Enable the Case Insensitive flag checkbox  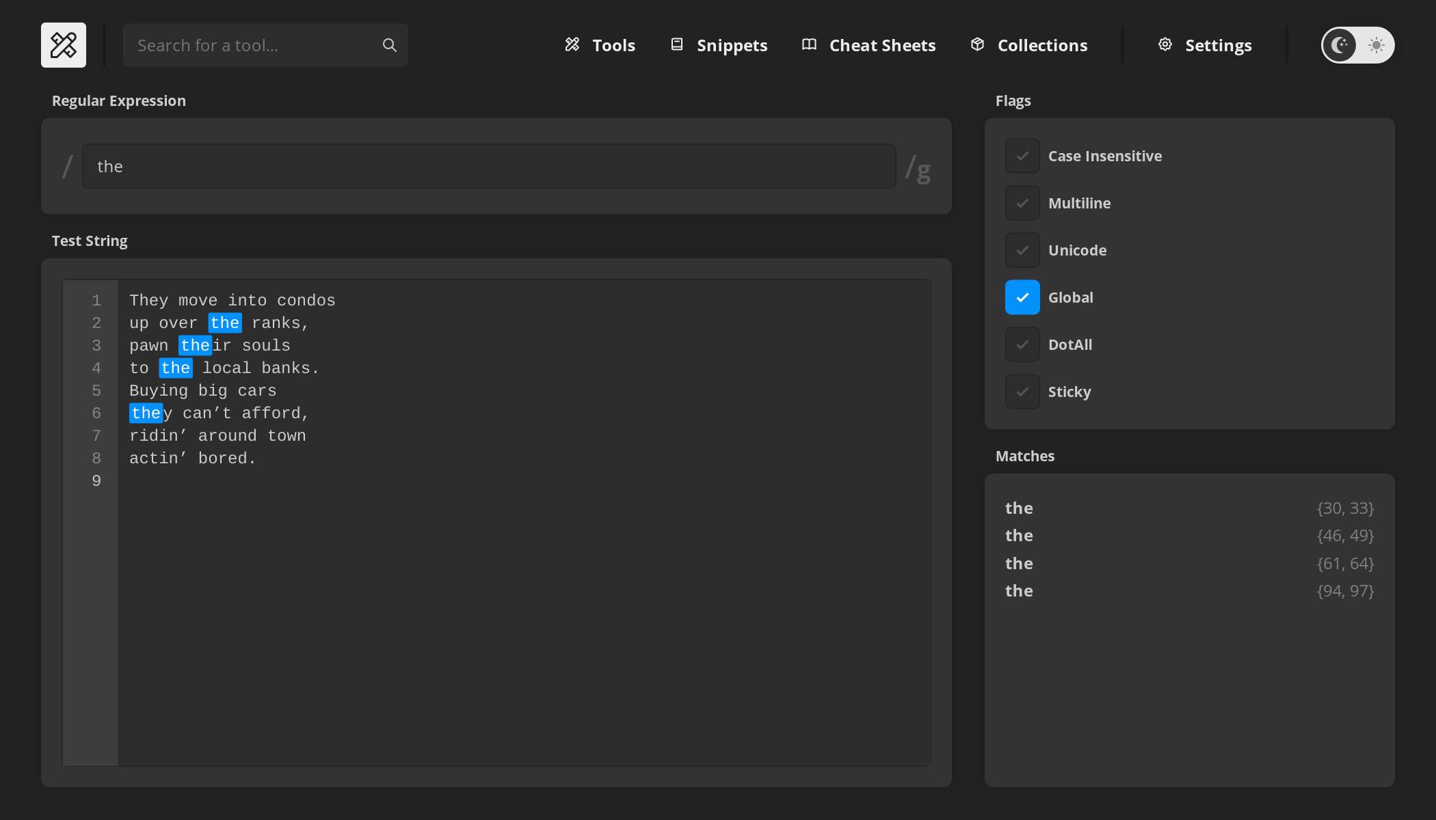click(x=1022, y=156)
